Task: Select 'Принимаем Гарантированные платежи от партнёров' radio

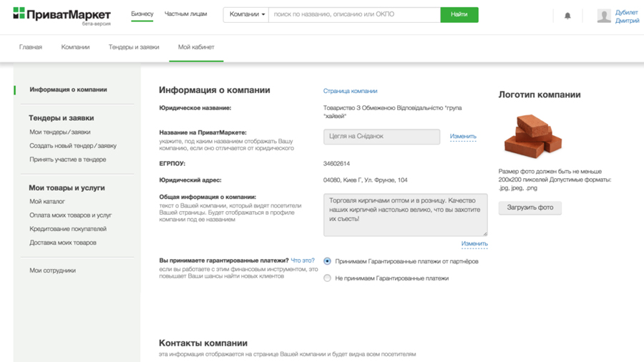Action: pyautogui.click(x=327, y=261)
